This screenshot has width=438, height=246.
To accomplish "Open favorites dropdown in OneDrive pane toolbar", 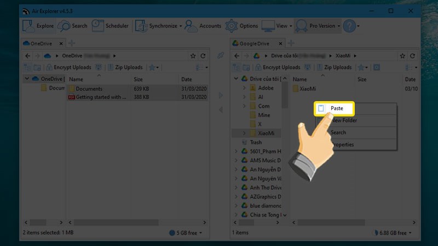I will pyautogui.click(x=154, y=67).
